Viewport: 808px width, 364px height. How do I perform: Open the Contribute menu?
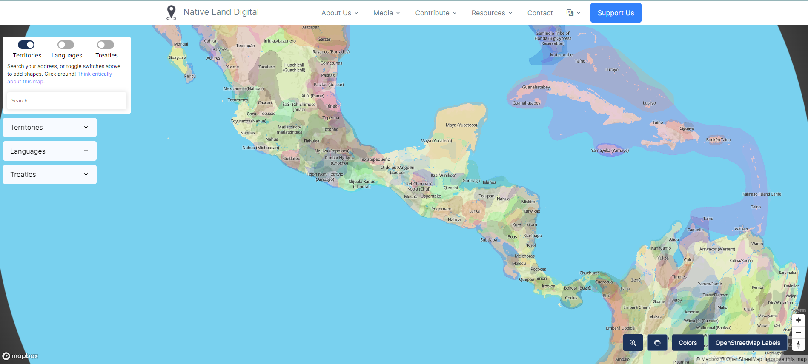(x=436, y=13)
